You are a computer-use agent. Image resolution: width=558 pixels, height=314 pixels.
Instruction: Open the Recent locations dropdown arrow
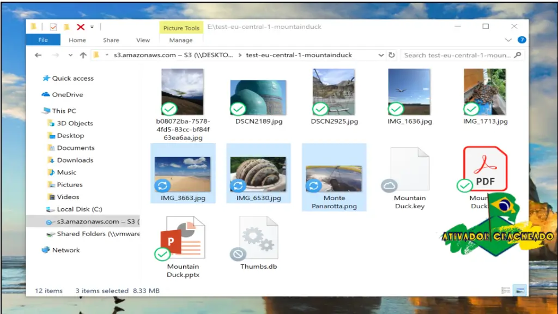(x=70, y=55)
